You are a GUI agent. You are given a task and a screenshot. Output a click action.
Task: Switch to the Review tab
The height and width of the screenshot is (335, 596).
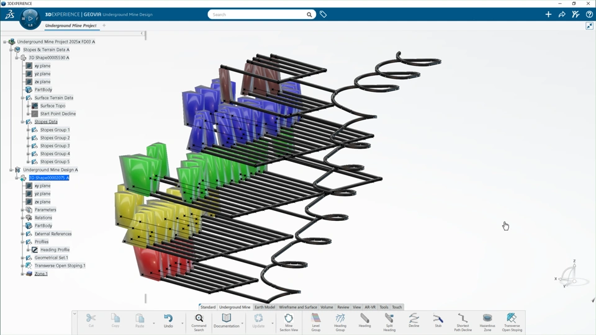[x=343, y=307]
